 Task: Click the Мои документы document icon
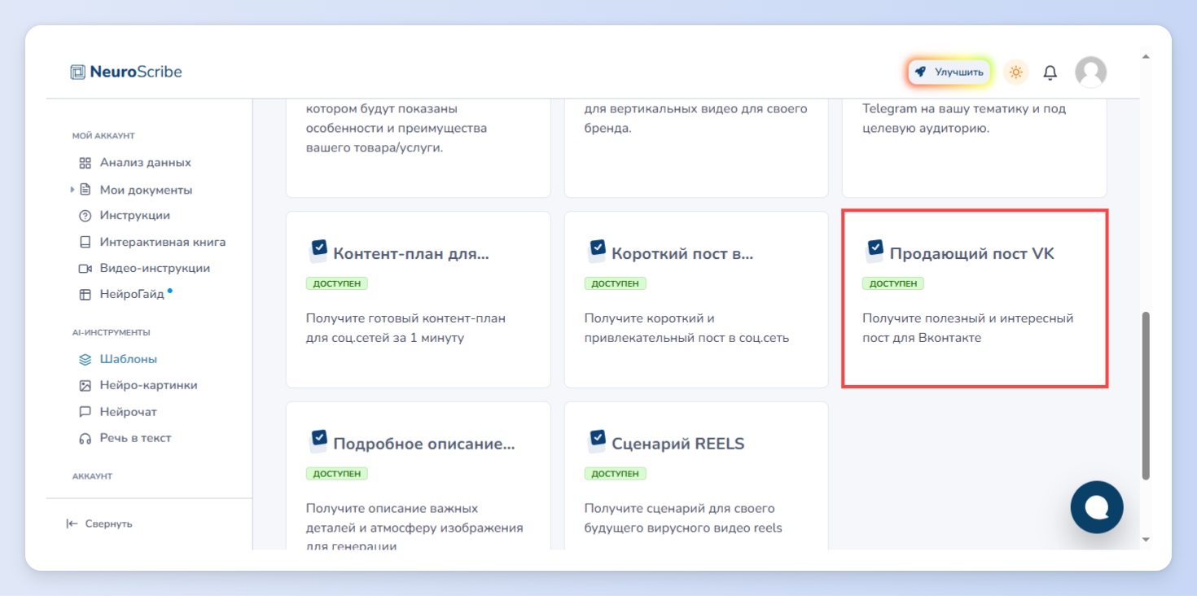pyautogui.click(x=85, y=190)
